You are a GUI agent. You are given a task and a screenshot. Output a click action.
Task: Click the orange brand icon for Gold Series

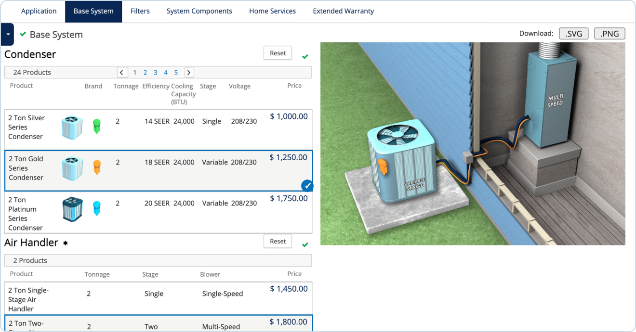tap(97, 167)
